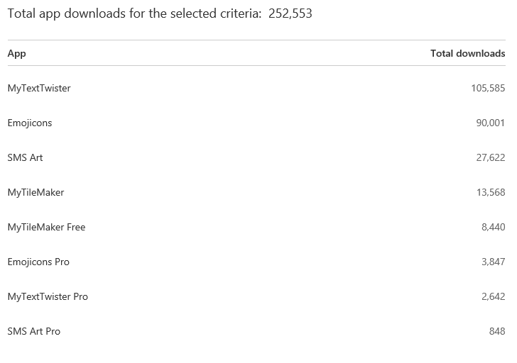Click the MyTileMaker app name
Viewport: 517px width, 363px height.
point(36,192)
